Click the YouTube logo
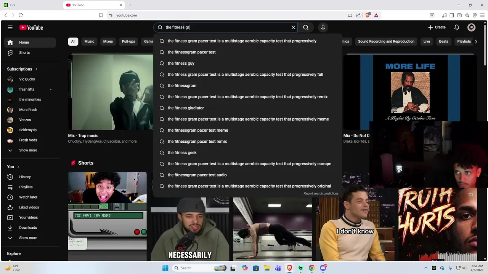The height and width of the screenshot is (274, 488). pos(31,27)
